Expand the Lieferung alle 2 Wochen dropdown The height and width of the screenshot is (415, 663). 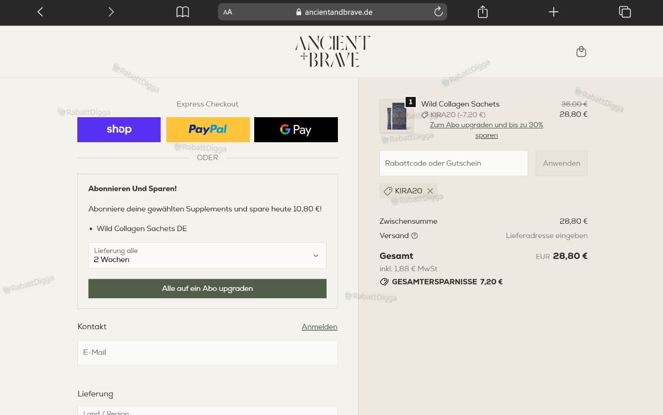pyautogui.click(x=207, y=255)
